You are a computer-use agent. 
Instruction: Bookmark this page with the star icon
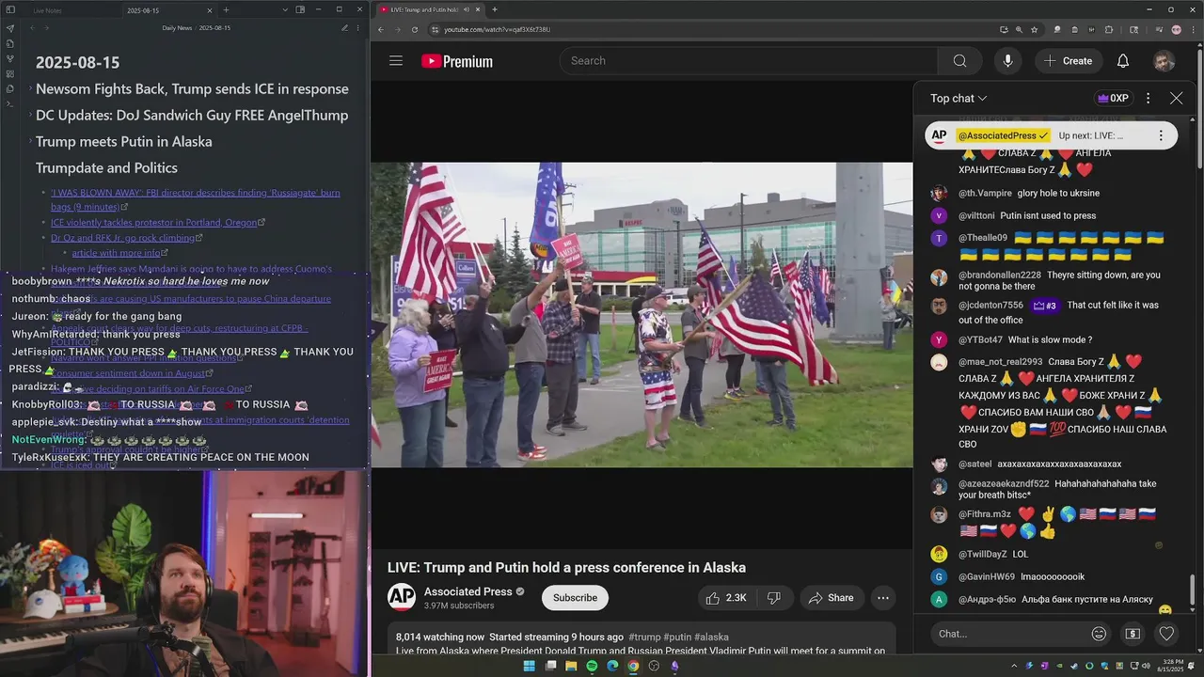coord(1035,29)
